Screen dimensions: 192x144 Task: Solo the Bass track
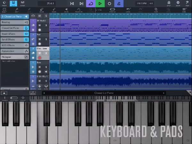(46, 67)
